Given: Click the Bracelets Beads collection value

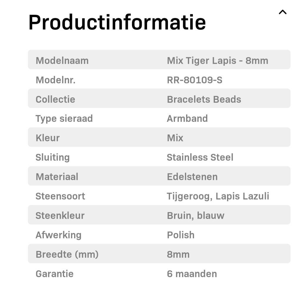Looking at the screenshot, I should (x=204, y=99).
